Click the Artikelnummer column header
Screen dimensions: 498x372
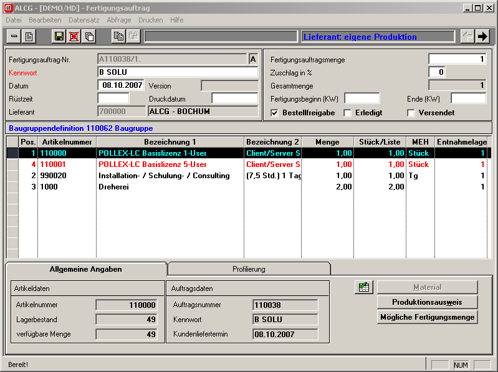pyautogui.click(x=67, y=142)
